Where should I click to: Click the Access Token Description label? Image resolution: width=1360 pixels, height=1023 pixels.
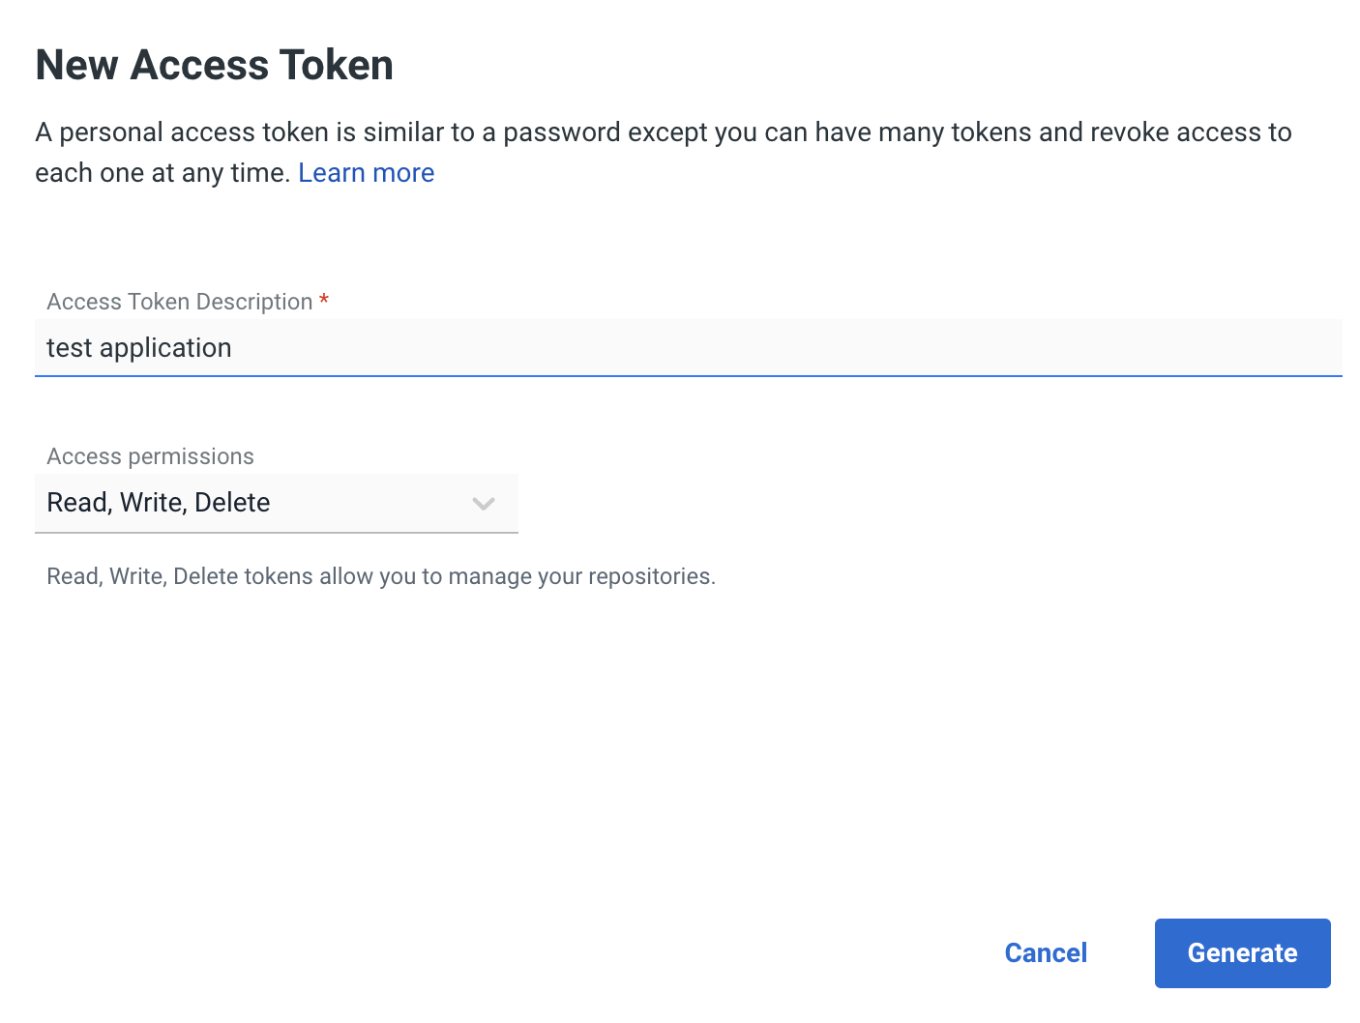point(179,302)
